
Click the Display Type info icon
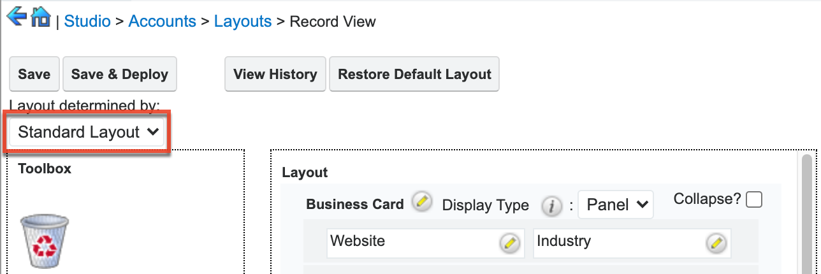551,205
